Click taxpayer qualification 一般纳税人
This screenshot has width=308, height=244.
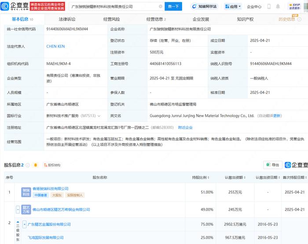tap(259, 79)
